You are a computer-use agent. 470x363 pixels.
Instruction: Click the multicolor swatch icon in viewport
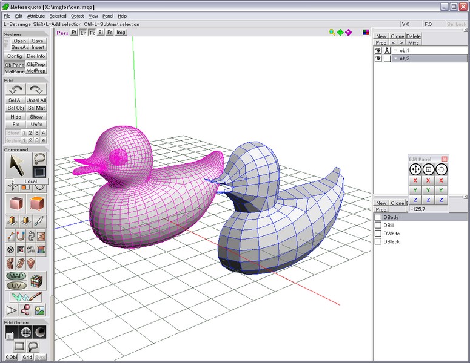pos(366,32)
